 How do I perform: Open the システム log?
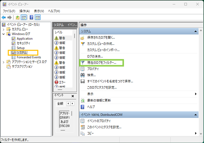[x=22, y=52]
